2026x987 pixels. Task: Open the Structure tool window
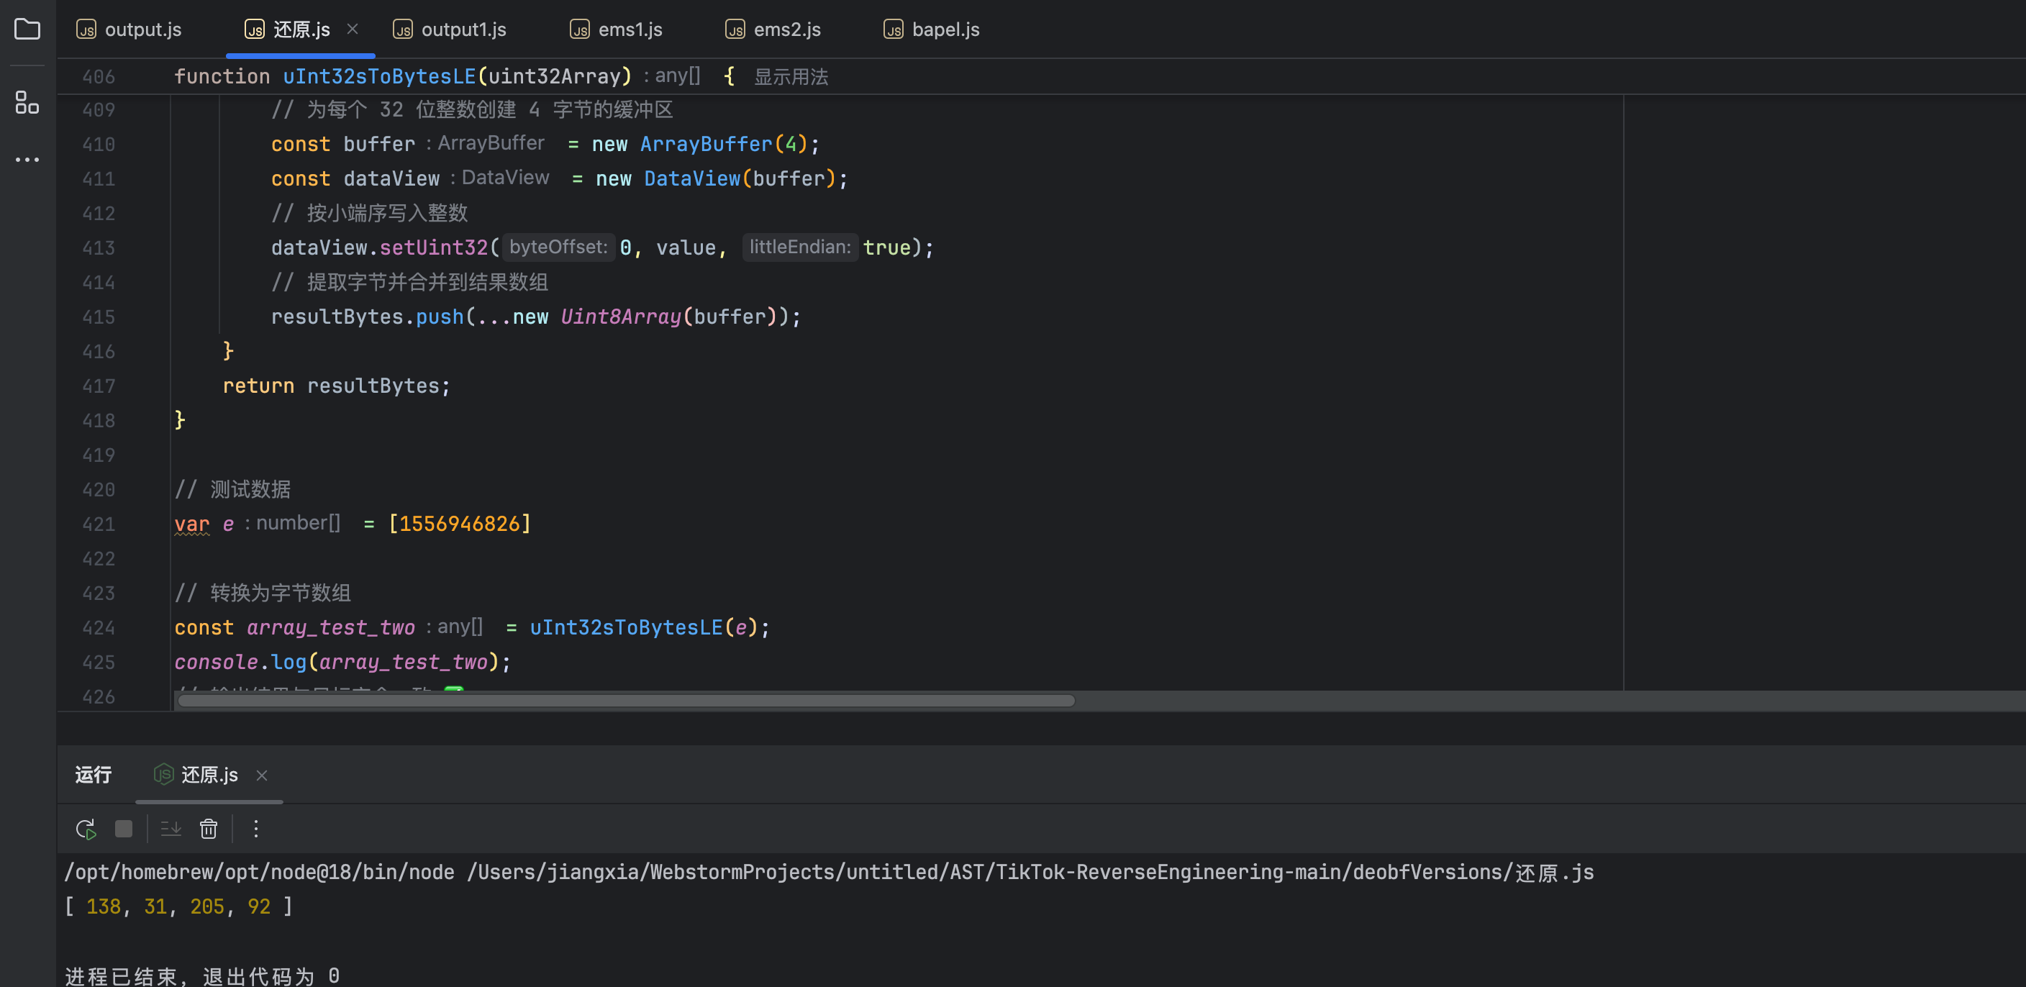click(27, 102)
